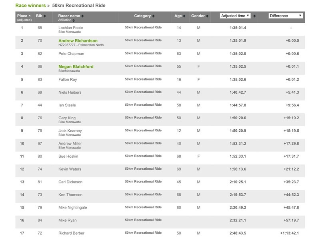This screenshot has width=320, height=243.
Task: Click on Pete Chapman's name in row 3
Action: pos(71,54)
